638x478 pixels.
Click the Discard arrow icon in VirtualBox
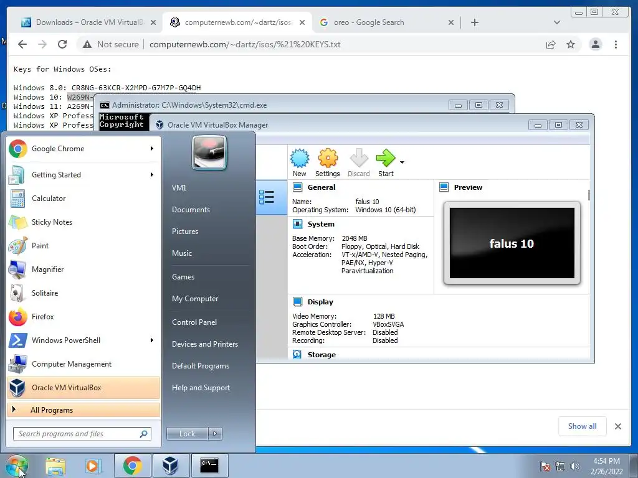coord(358,162)
